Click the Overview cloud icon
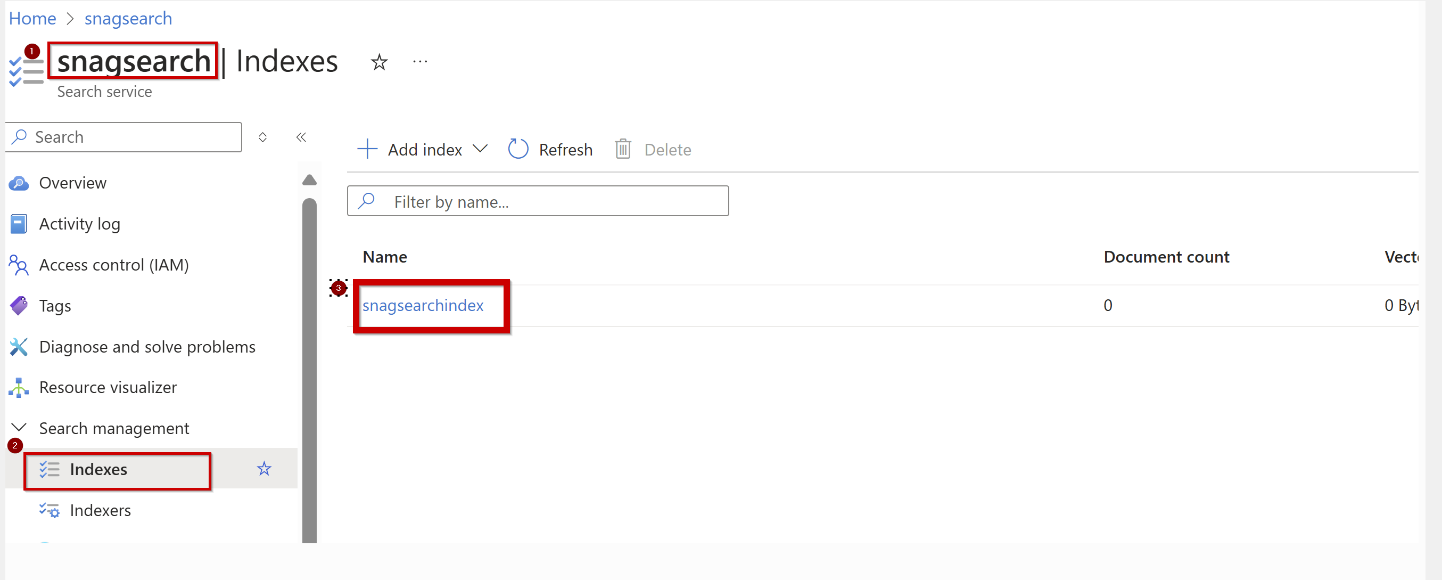Screen dimensions: 1442x580 [x=19, y=183]
